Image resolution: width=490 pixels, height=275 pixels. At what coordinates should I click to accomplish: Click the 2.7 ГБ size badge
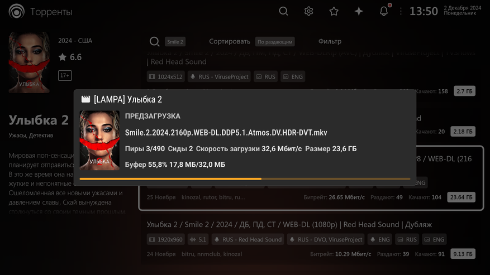(x=464, y=91)
